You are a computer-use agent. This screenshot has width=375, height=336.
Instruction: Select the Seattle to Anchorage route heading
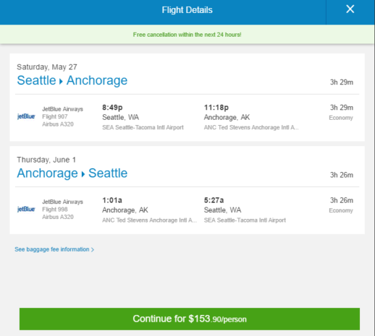coord(72,80)
